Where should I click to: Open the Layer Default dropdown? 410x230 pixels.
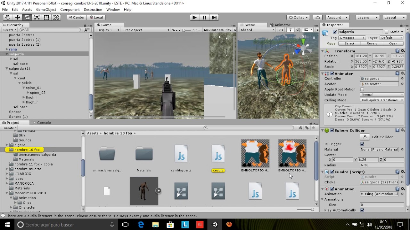(x=391, y=38)
